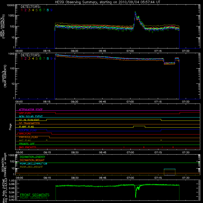Select magenta detector 2 in front segments legend
The width and height of the screenshot is (203, 203).
pos(26,10)
